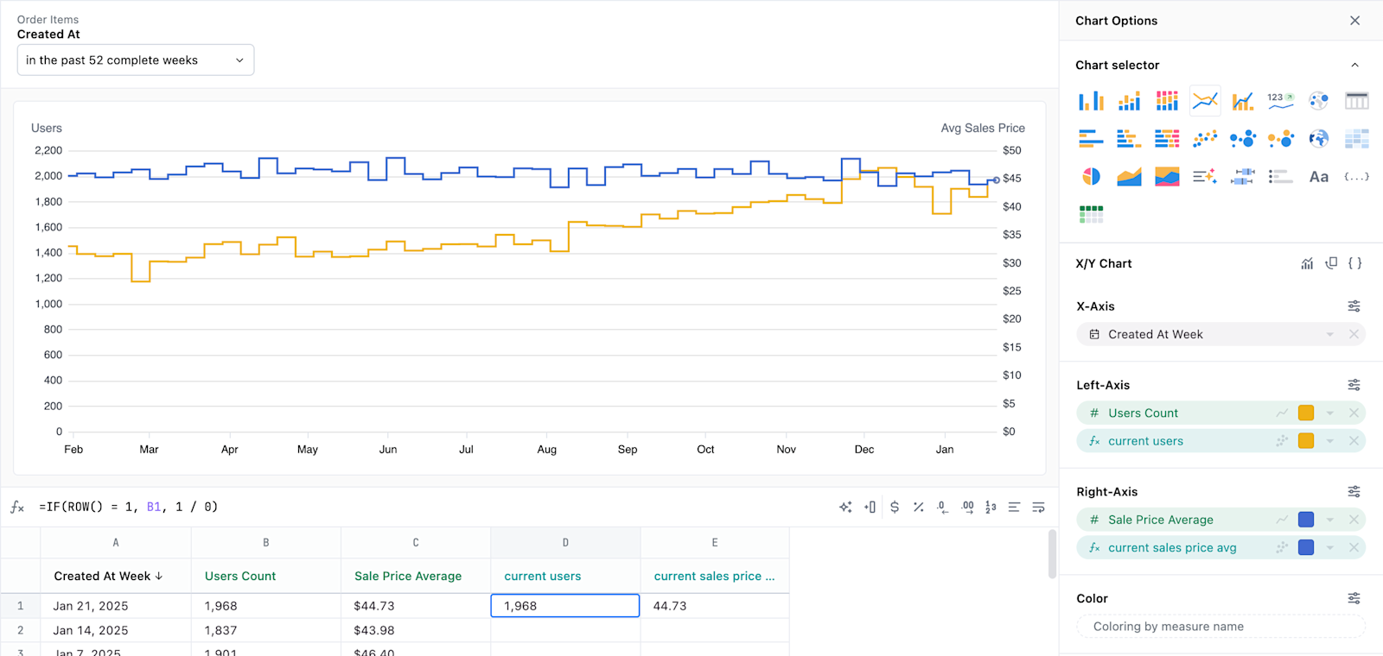Image resolution: width=1383 pixels, height=656 pixels.
Task: Collapse the Chart selector section
Action: coord(1354,65)
